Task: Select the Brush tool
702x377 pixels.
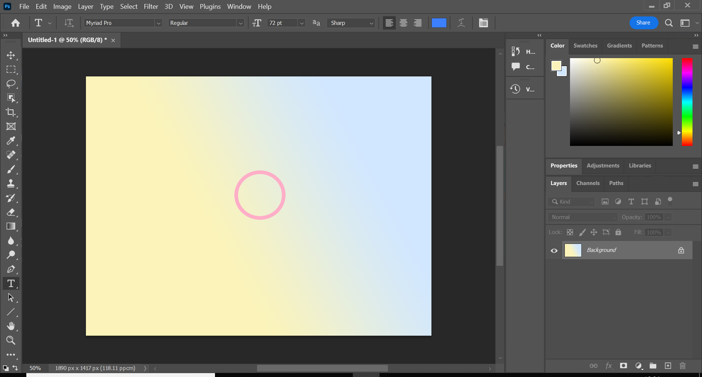Action: pyautogui.click(x=11, y=169)
